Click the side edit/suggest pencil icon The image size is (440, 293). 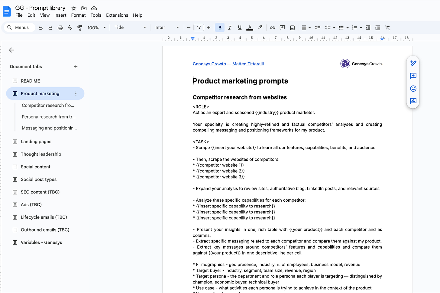point(413,63)
